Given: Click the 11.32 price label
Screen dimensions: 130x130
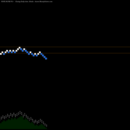Looking at the screenshot, I should coord(40,120).
